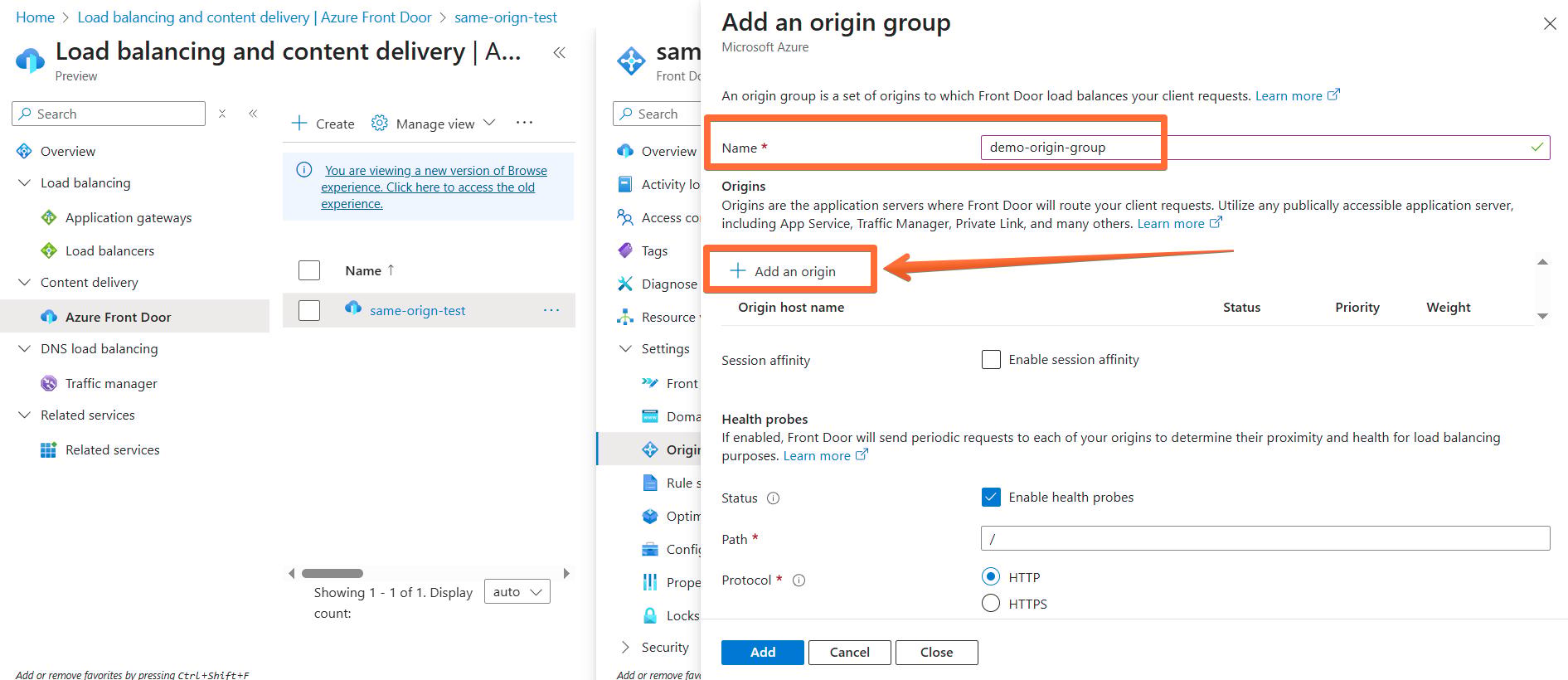Click Protocol info icon
The width and height of the screenshot is (1568, 680).
(799, 580)
